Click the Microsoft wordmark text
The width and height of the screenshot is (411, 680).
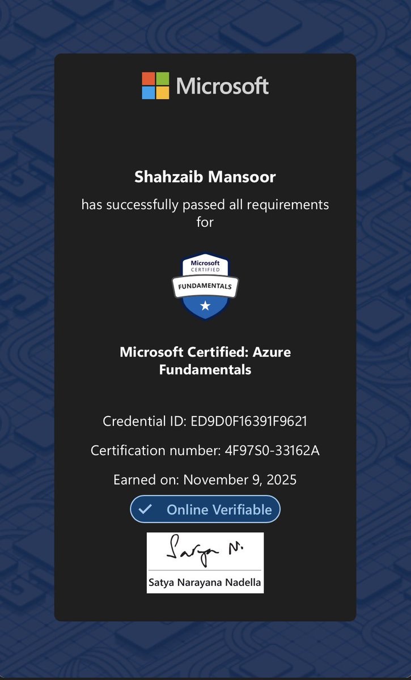(223, 86)
